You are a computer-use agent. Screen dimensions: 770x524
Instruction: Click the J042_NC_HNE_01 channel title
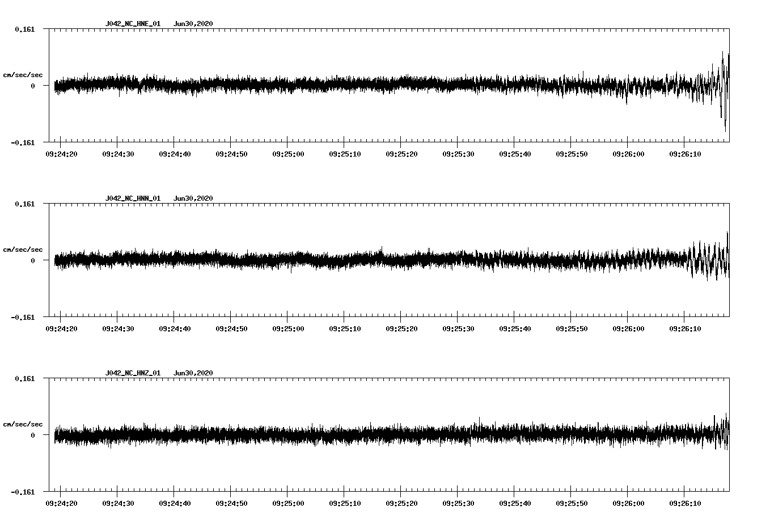tap(133, 24)
